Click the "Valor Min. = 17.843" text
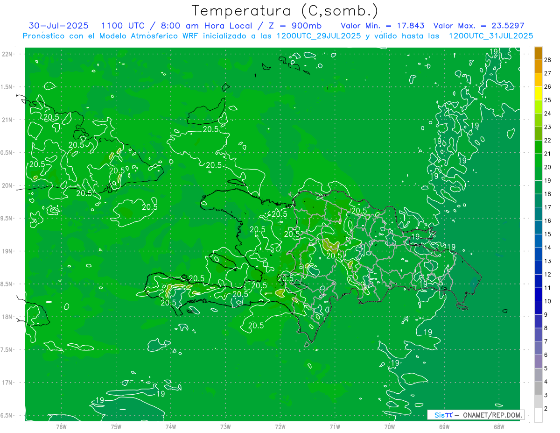The image size is (560, 433). tap(383, 26)
